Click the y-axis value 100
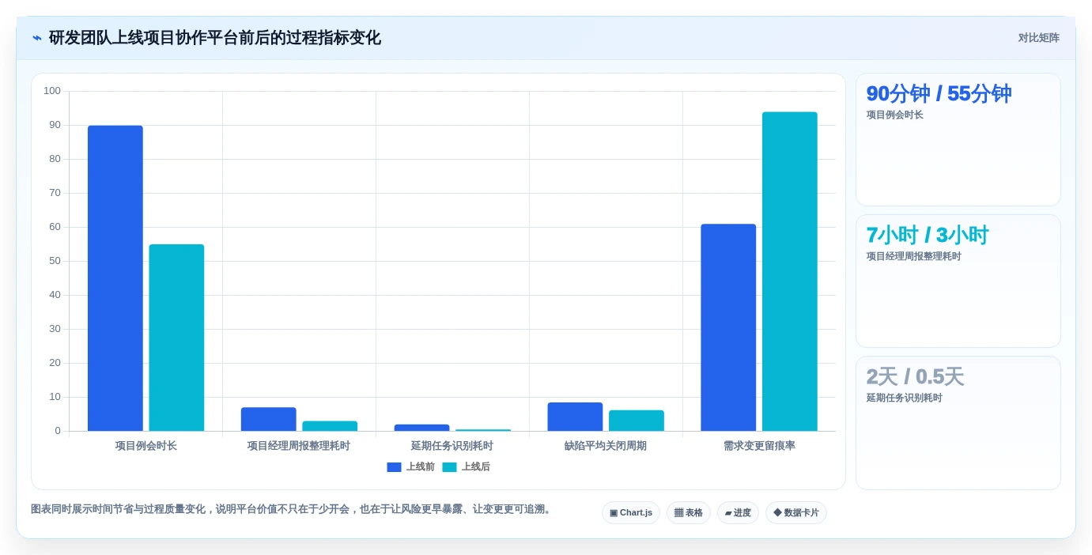Image resolution: width=1092 pixels, height=555 pixels. (52, 91)
